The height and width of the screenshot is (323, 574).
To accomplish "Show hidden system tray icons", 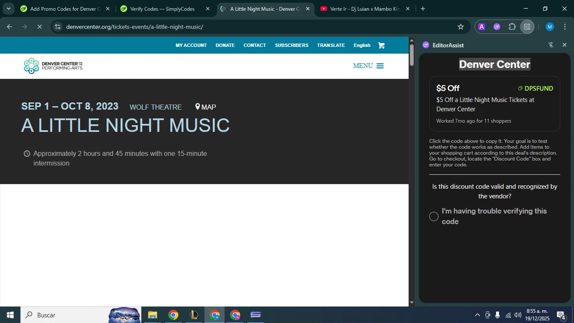I will click(477, 315).
